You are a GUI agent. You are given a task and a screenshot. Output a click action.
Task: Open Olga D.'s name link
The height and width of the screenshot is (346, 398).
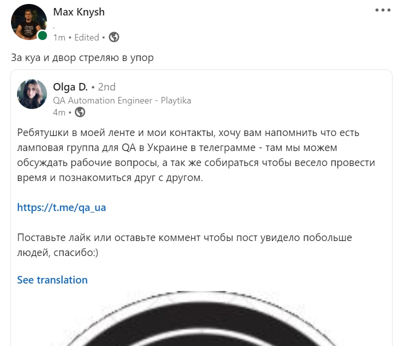pos(70,87)
